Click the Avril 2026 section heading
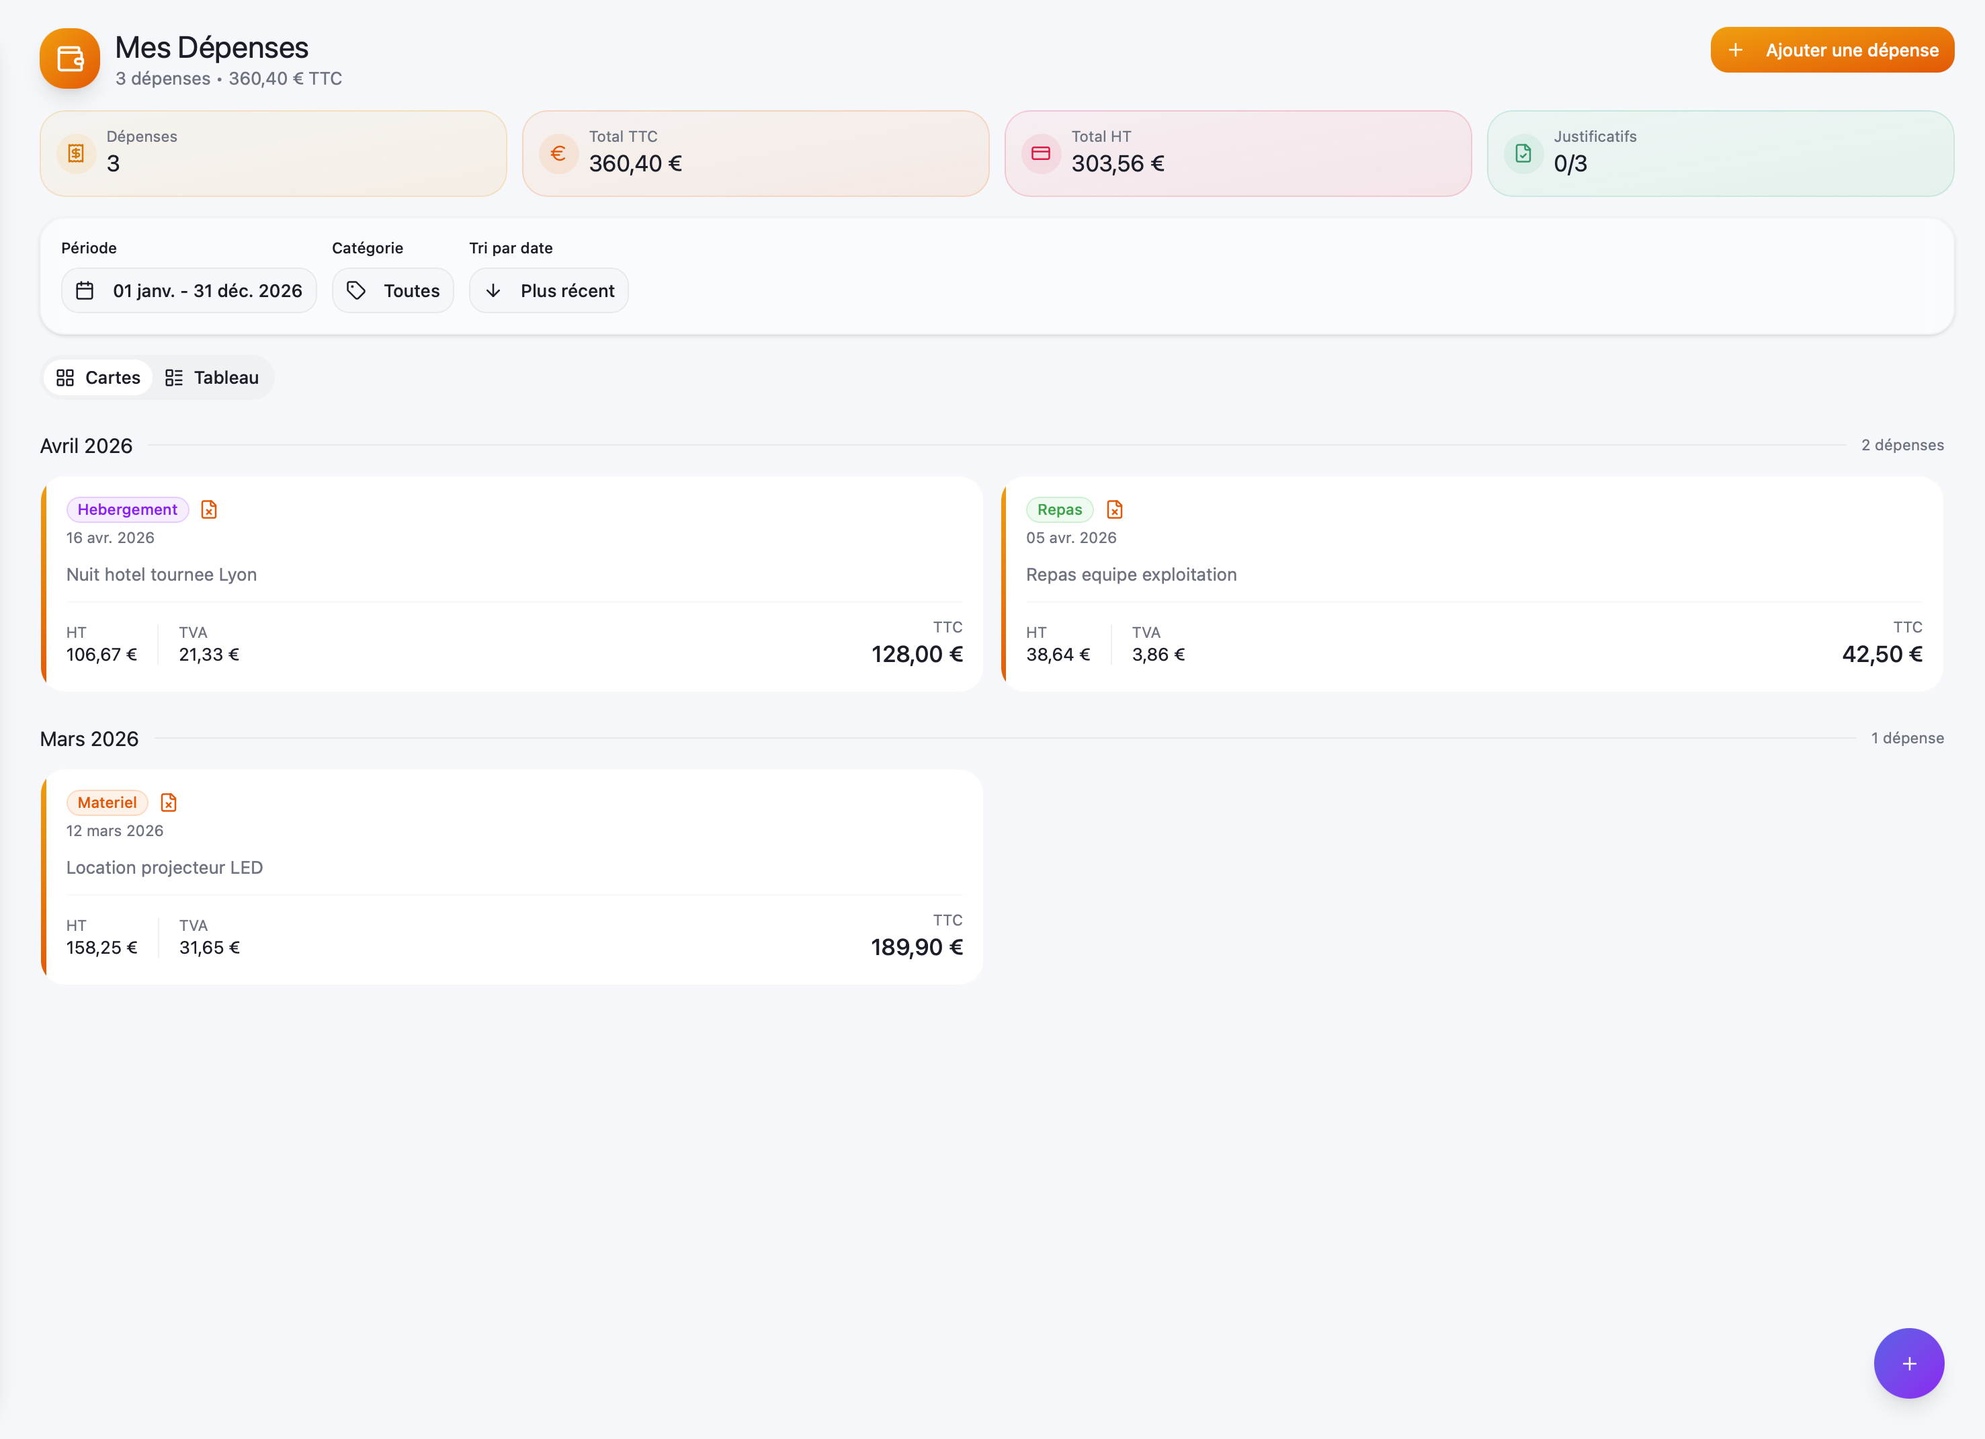The height and width of the screenshot is (1439, 1985). [x=87, y=446]
